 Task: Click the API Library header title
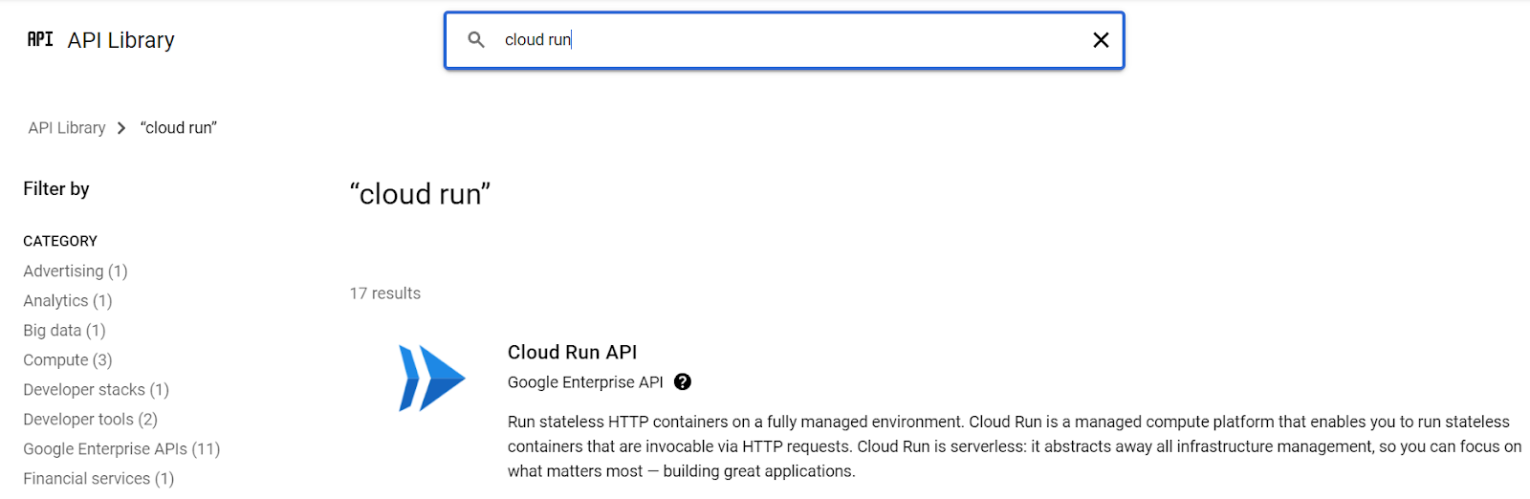[x=120, y=40]
